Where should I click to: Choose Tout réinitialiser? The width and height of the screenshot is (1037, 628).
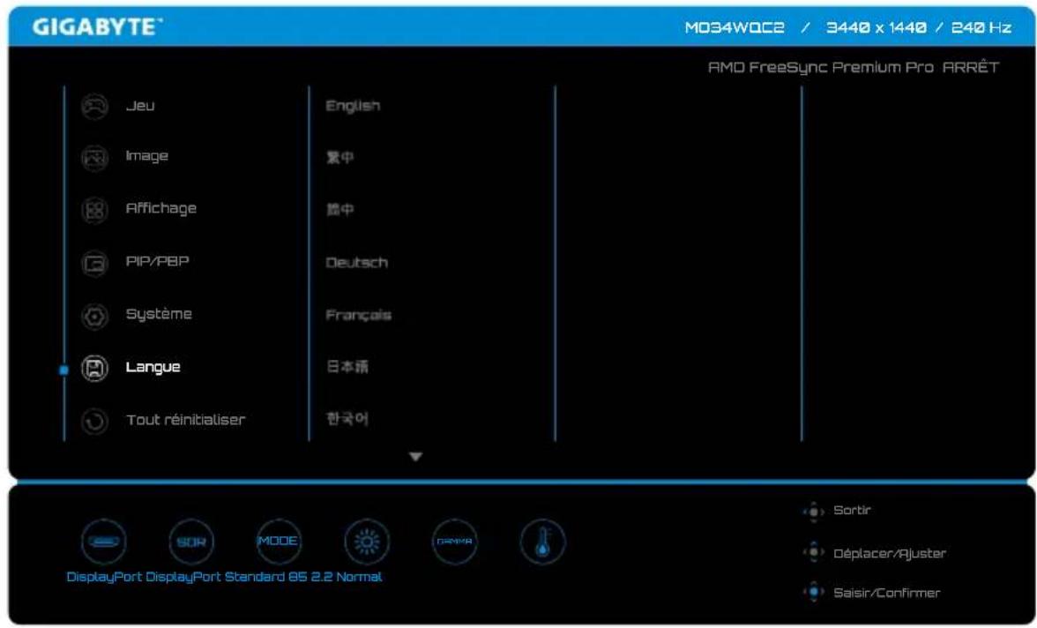[x=185, y=420]
